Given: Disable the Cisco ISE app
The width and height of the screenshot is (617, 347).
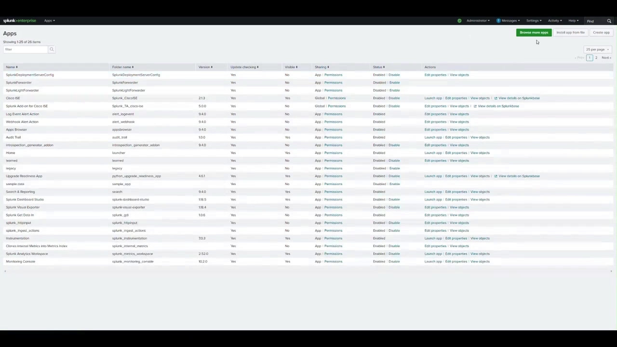Looking at the screenshot, I should tap(394, 98).
